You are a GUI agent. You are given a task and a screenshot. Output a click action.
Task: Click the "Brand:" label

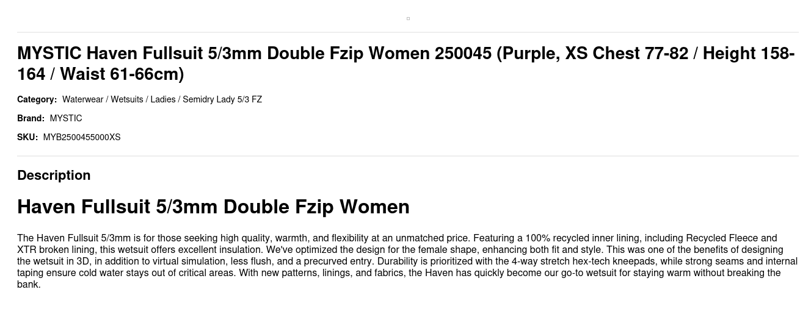coord(31,118)
